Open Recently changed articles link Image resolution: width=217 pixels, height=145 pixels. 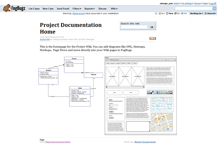(145, 142)
